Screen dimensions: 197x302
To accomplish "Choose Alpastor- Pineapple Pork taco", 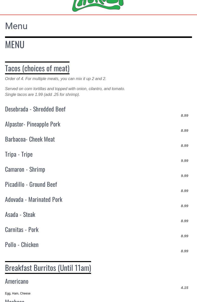I will [x=33, y=124].
